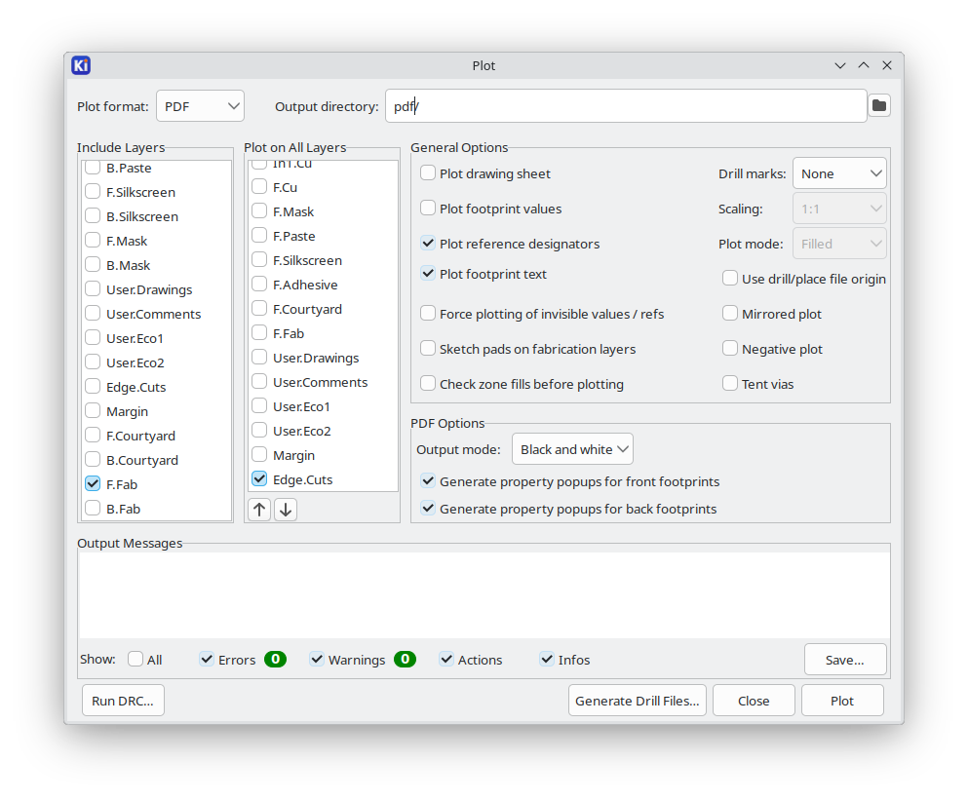Click the Output directory text field

click(626, 106)
